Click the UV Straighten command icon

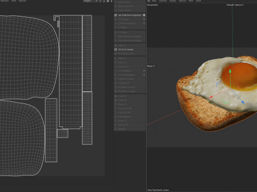click(116, 71)
